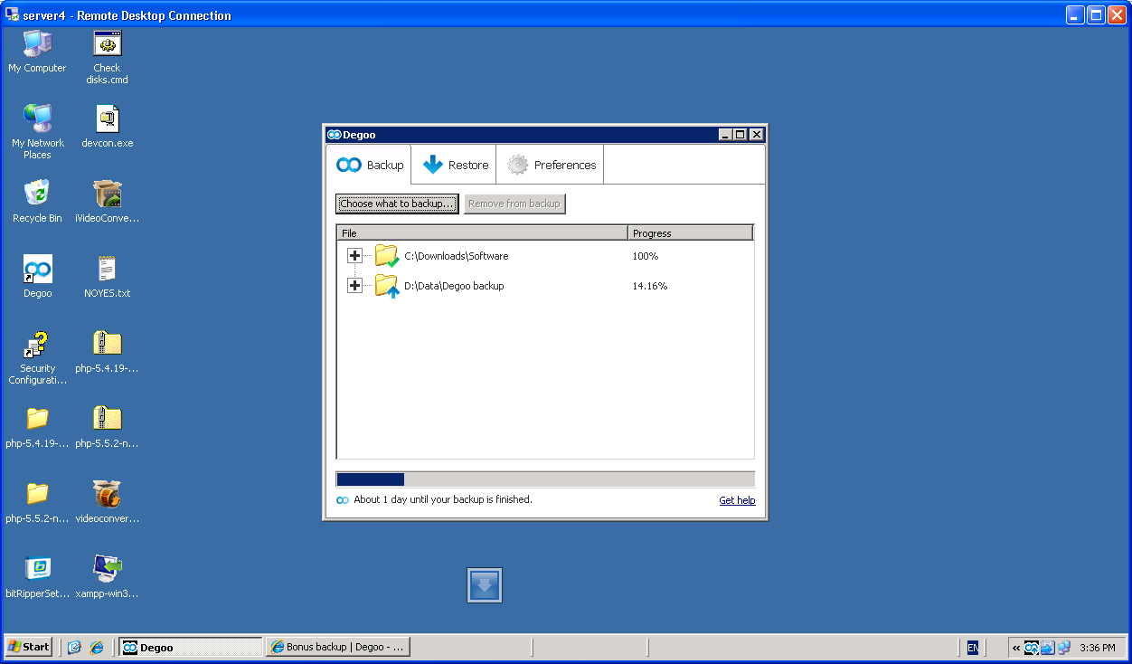The width and height of the screenshot is (1132, 664).
Task: Switch to Bonus backup browser taskbar button
Action: tap(339, 647)
